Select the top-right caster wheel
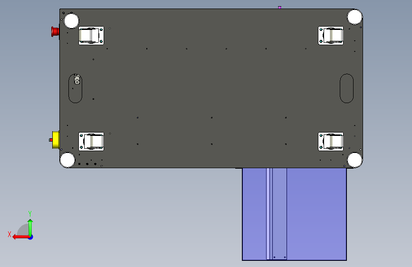Image resolution: width=412 pixels, height=267 pixels. (x=331, y=36)
